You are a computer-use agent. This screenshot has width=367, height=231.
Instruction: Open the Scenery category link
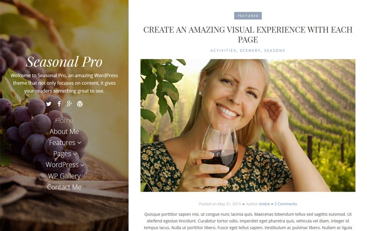[x=250, y=50]
